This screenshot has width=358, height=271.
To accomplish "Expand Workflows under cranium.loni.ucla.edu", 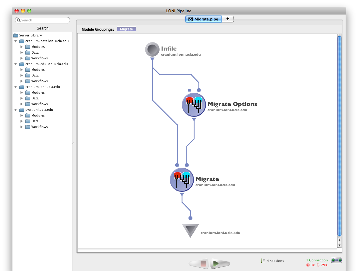I will point(22,104).
